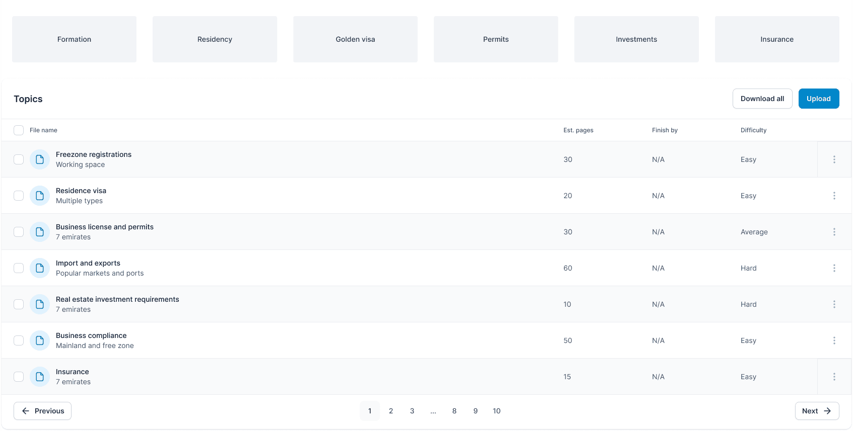Check the Residence visa row checkbox

pos(19,196)
